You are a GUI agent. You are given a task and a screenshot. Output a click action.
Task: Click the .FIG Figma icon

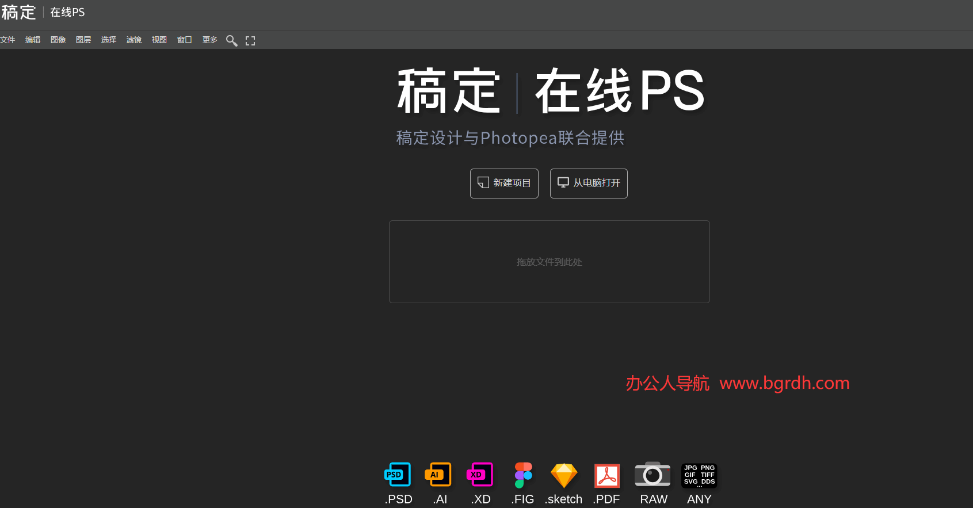click(x=523, y=475)
